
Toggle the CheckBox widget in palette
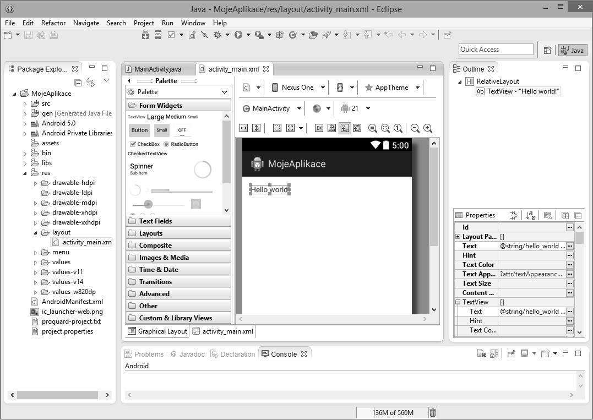(x=144, y=144)
